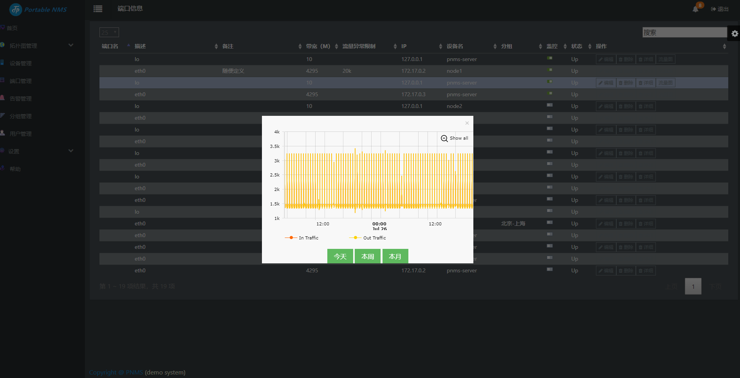Viewport: 740px width, 378px height.
Task: Click 详细 in the lo node2 row
Action: tap(646, 106)
